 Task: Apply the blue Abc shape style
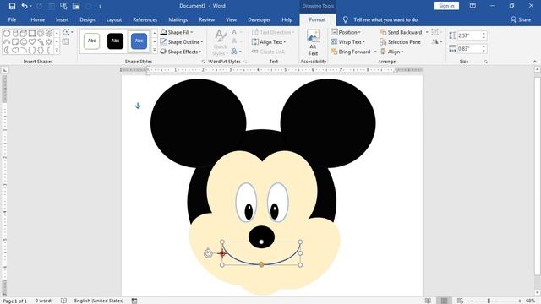[x=139, y=41]
